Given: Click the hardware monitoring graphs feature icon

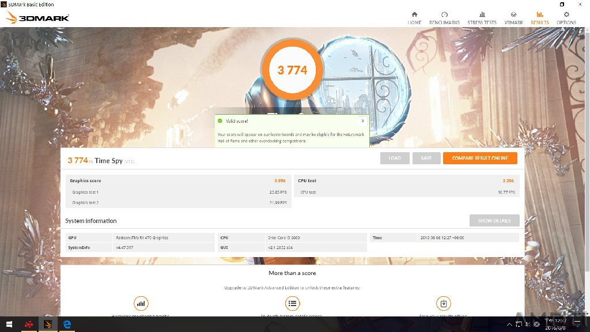Looking at the screenshot, I should [141, 303].
